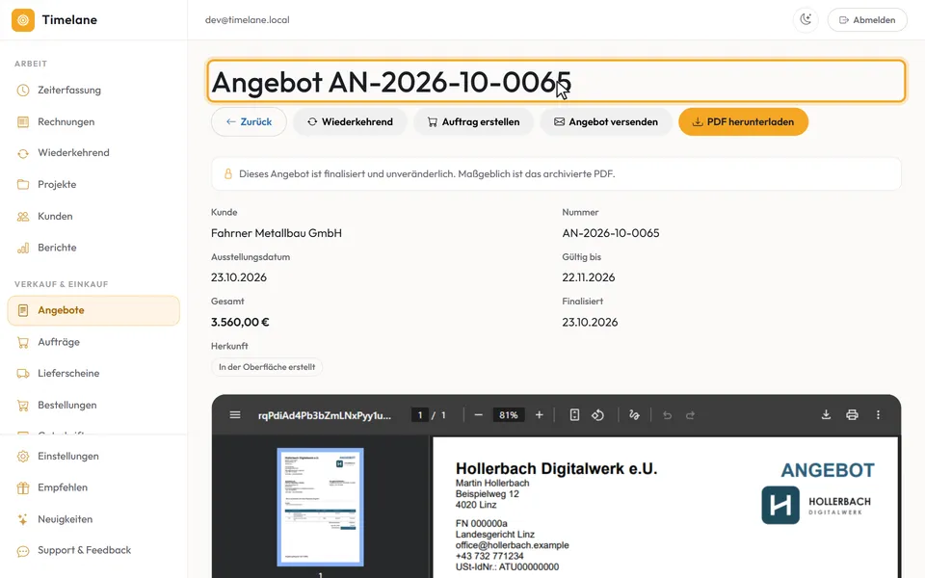Click Ausstellungsdatum value 23.10.2026
The height and width of the screenshot is (578, 925).
239,277
